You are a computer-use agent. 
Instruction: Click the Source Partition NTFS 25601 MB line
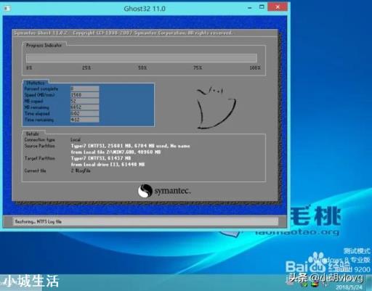[x=130, y=146]
